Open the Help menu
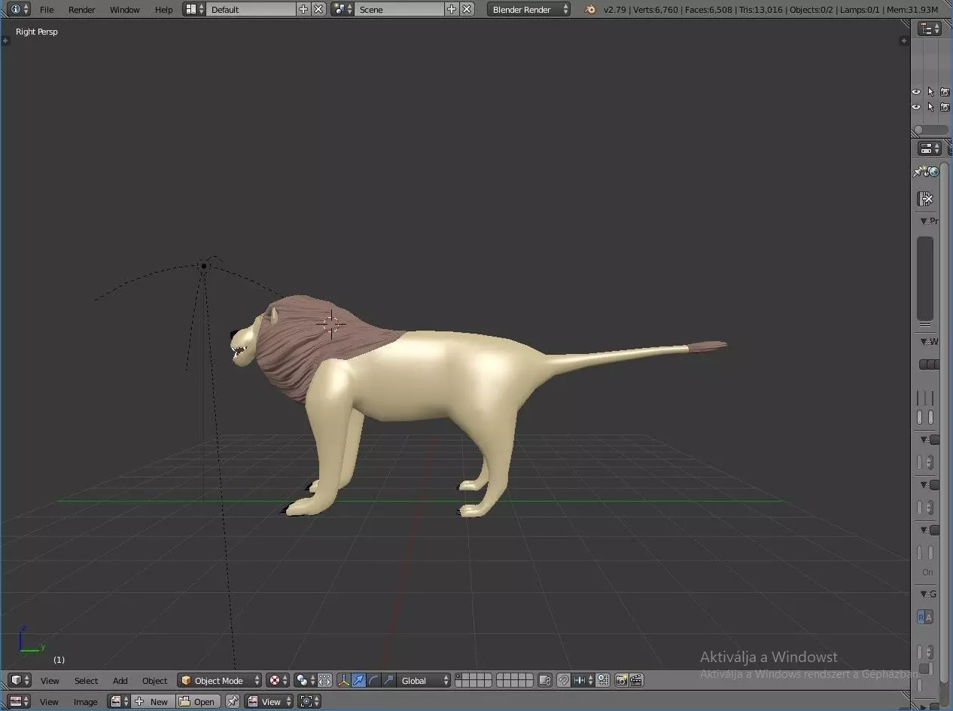Image resolution: width=953 pixels, height=711 pixels. pyautogui.click(x=163, y=10)
